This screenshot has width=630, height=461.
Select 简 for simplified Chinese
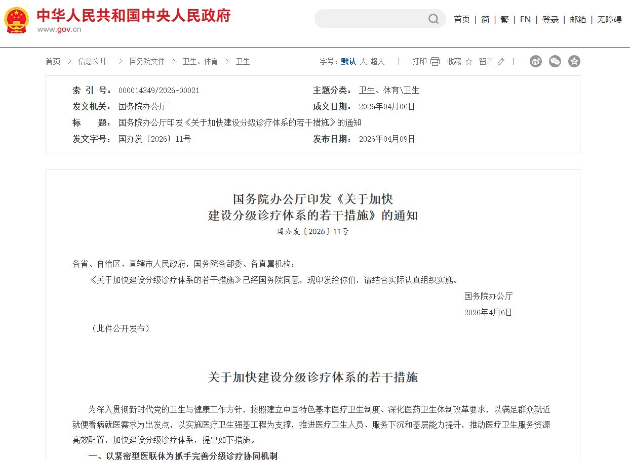(485, 19)
